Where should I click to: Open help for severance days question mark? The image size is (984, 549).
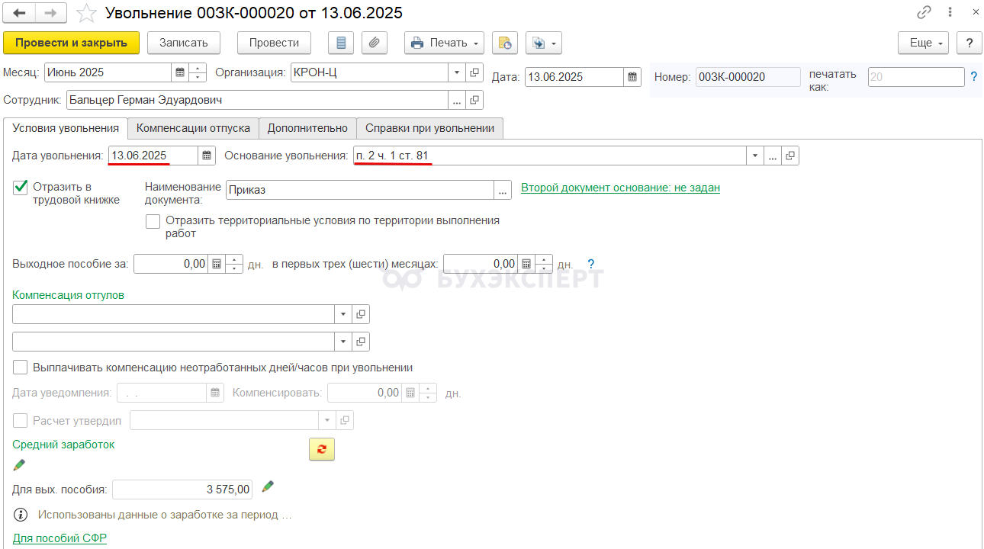[590, 264]
